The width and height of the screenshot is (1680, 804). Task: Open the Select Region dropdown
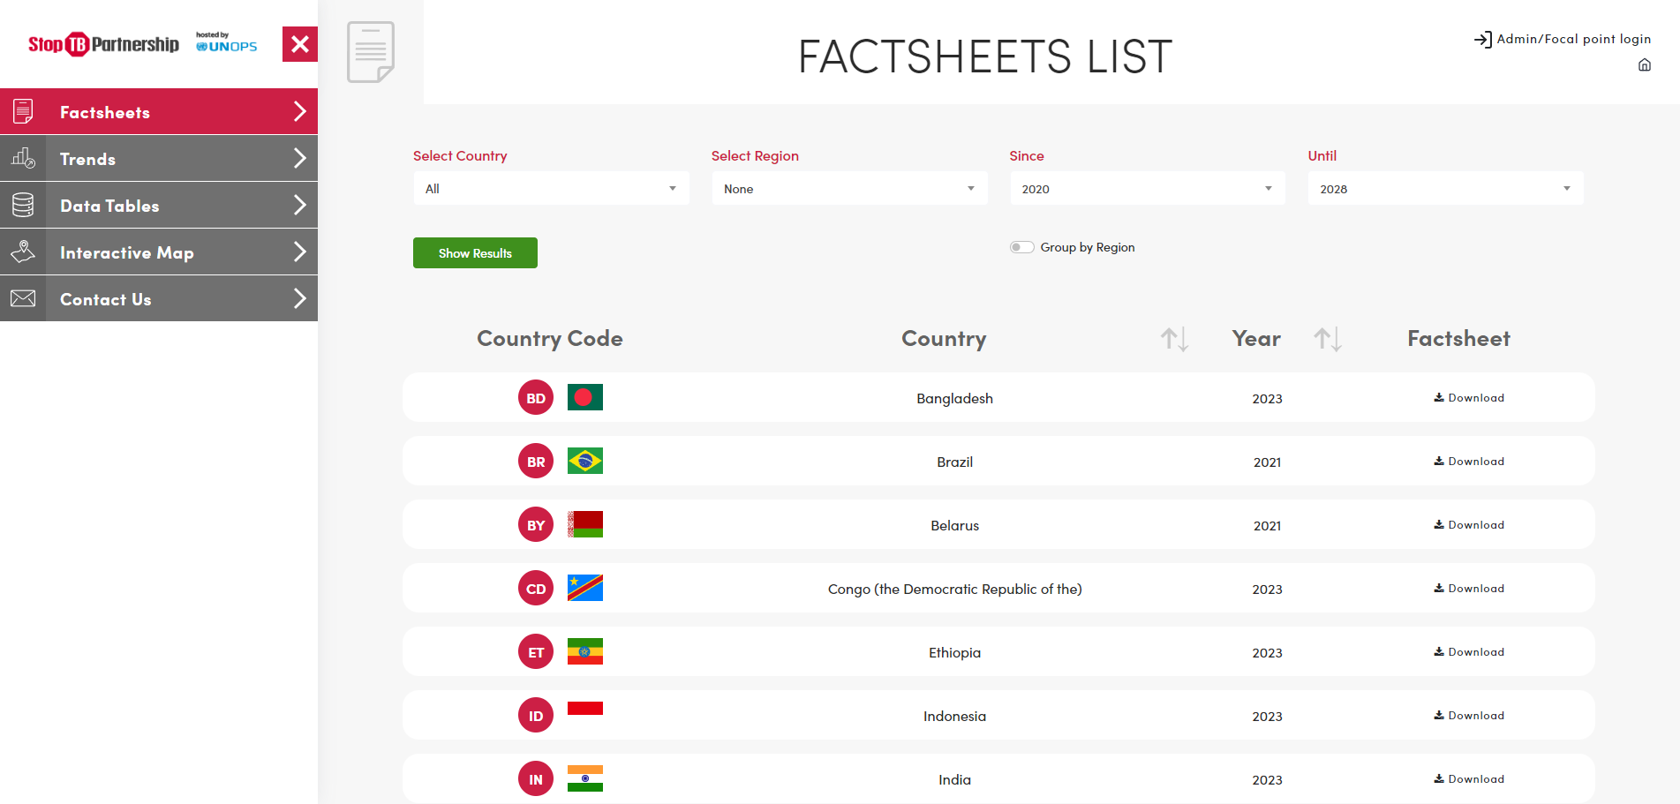848,189
